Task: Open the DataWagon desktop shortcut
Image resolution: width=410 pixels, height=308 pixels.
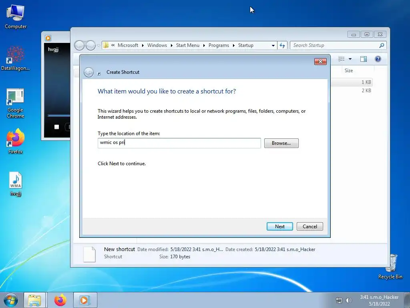Action: click(16, 58)
